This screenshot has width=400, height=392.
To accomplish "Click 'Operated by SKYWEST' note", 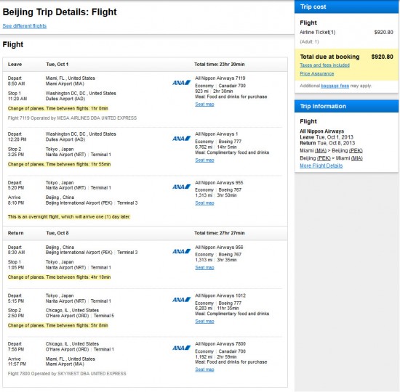I will pos(67,373).
